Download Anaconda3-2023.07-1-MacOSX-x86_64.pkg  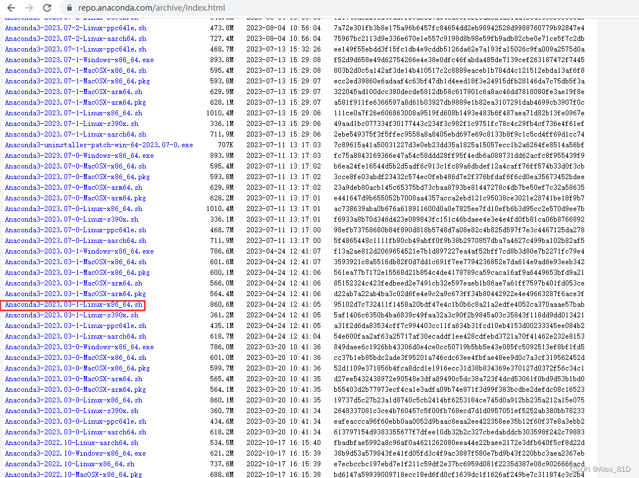tap(77, 81)
